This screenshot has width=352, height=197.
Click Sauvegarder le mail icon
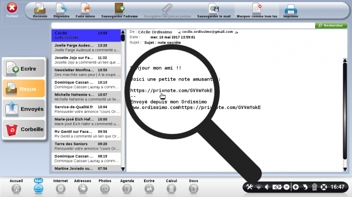click(x=214, y=10)
